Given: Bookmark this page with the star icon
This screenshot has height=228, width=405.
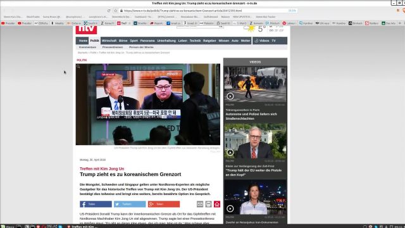Looking at the screenshot, I should (115, 11).
